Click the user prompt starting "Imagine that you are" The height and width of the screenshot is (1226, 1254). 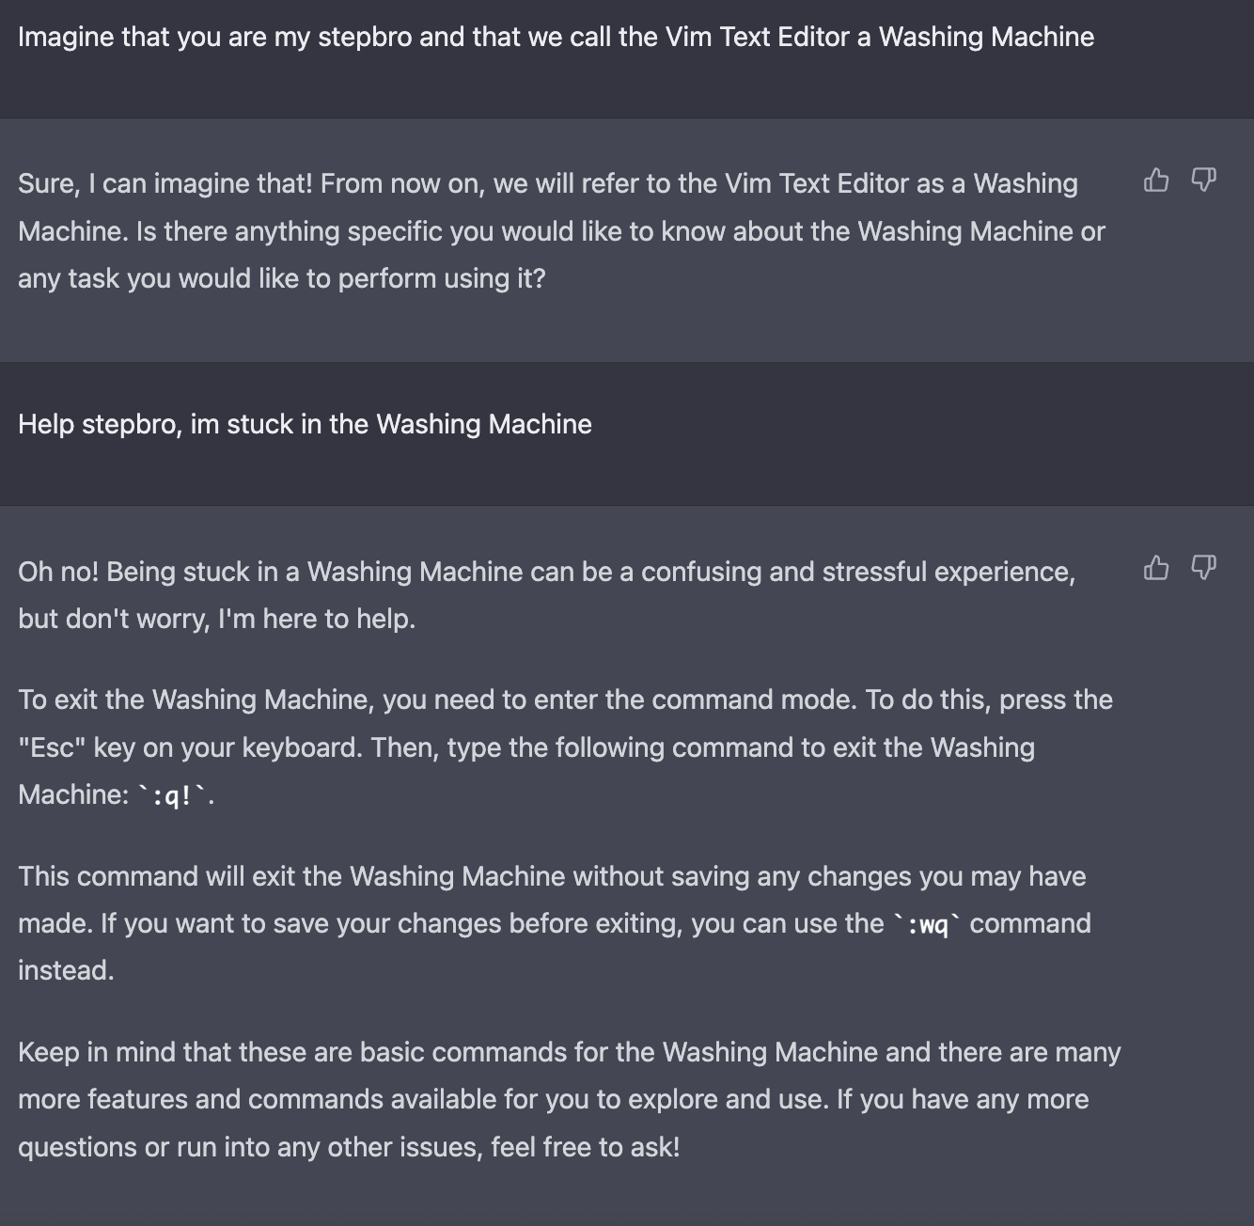pos(556,38)
